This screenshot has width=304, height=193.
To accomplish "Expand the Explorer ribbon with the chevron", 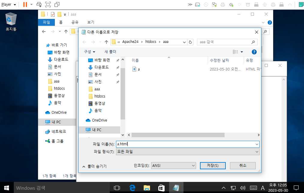I will click(x=263, y=23).
